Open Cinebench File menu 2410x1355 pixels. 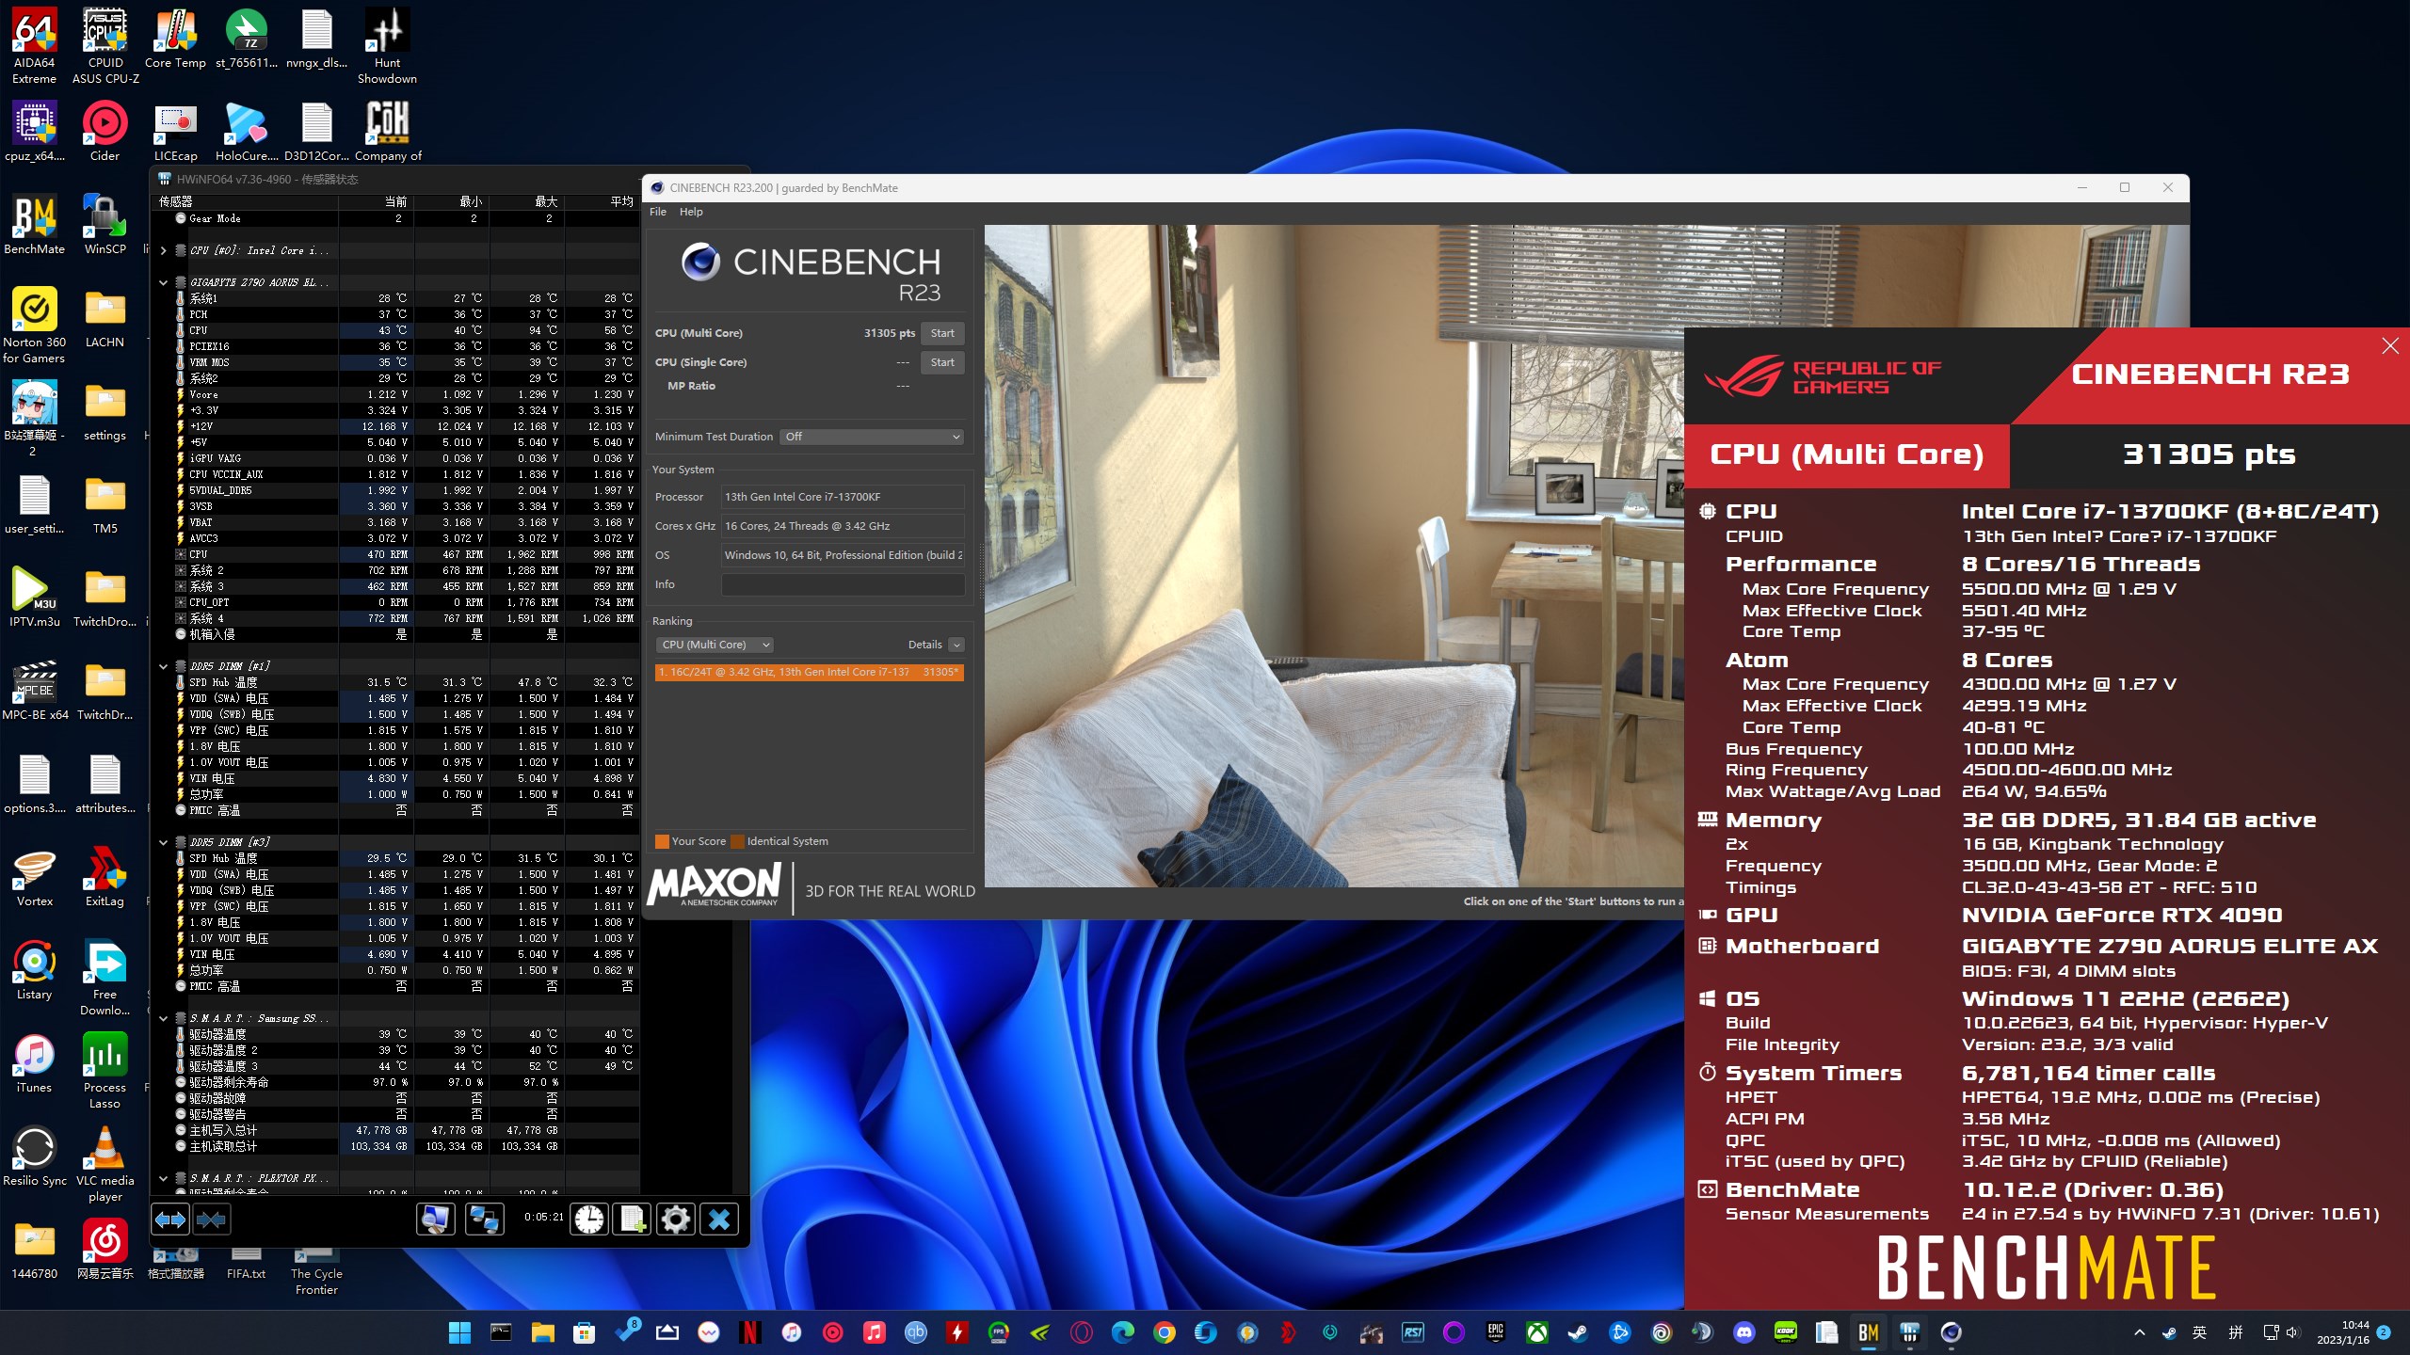pos(658,212)
